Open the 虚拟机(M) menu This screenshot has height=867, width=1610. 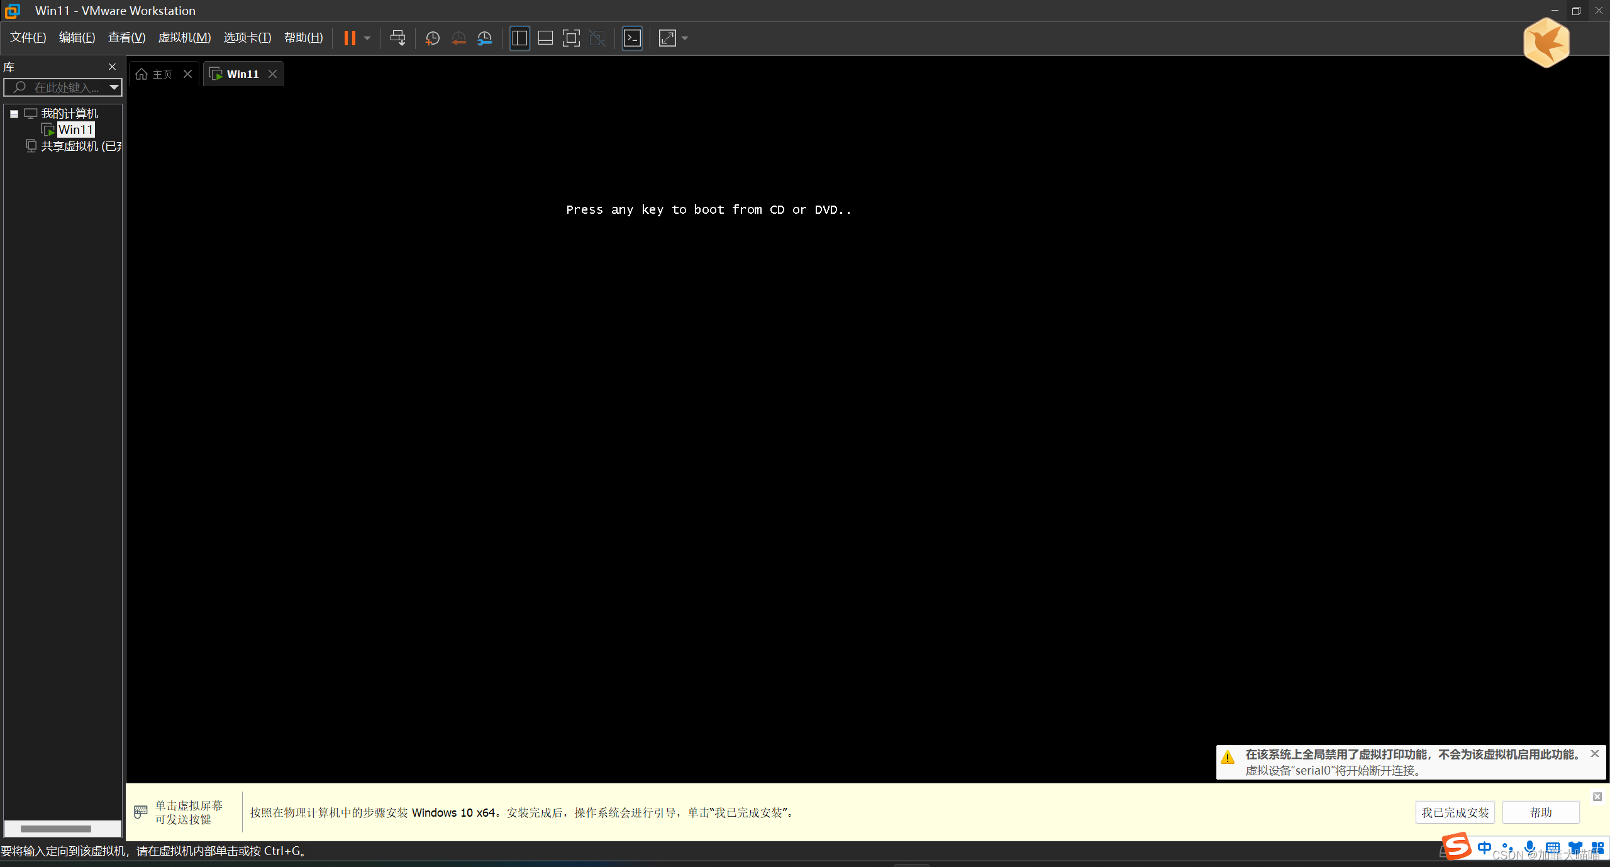[x=184, y=38]
